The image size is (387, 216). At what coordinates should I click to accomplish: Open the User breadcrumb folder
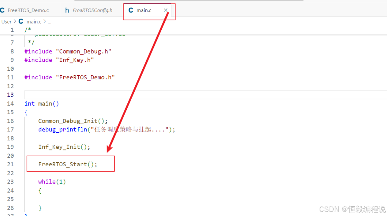[x=7, y=22]
